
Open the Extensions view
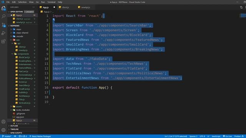(3, 41)
